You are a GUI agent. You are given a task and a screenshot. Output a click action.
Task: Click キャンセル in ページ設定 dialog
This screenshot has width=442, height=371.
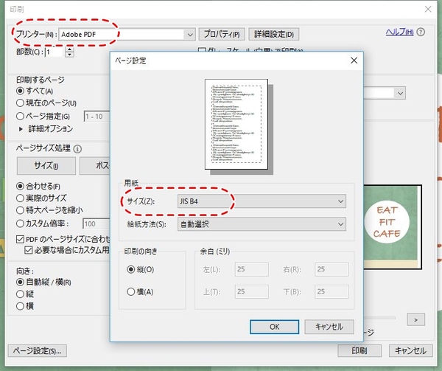pyautogui.click(x=329, y=327)
